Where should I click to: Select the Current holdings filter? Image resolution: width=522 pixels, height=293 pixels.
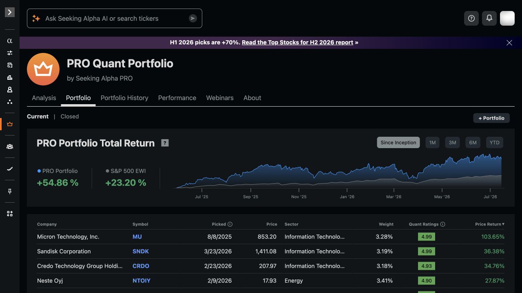point(38,116)
